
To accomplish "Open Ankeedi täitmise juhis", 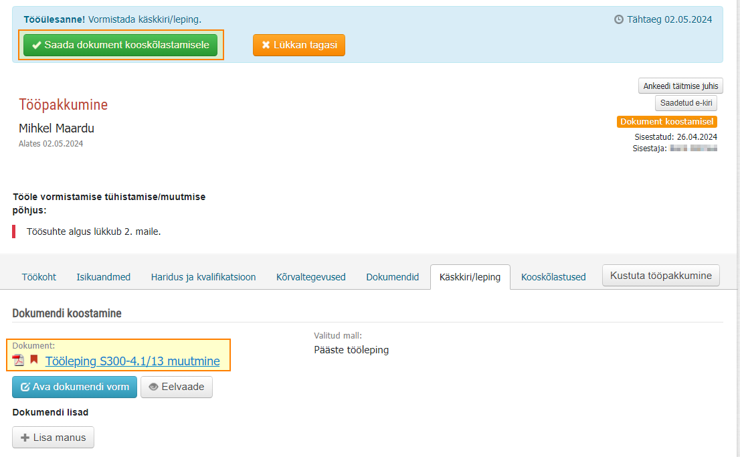I will tap(680, 86).
